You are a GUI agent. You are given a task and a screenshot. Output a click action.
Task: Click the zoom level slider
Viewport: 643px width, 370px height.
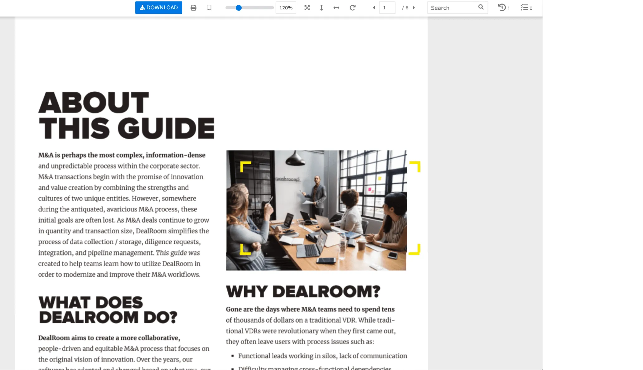(249, 8)
